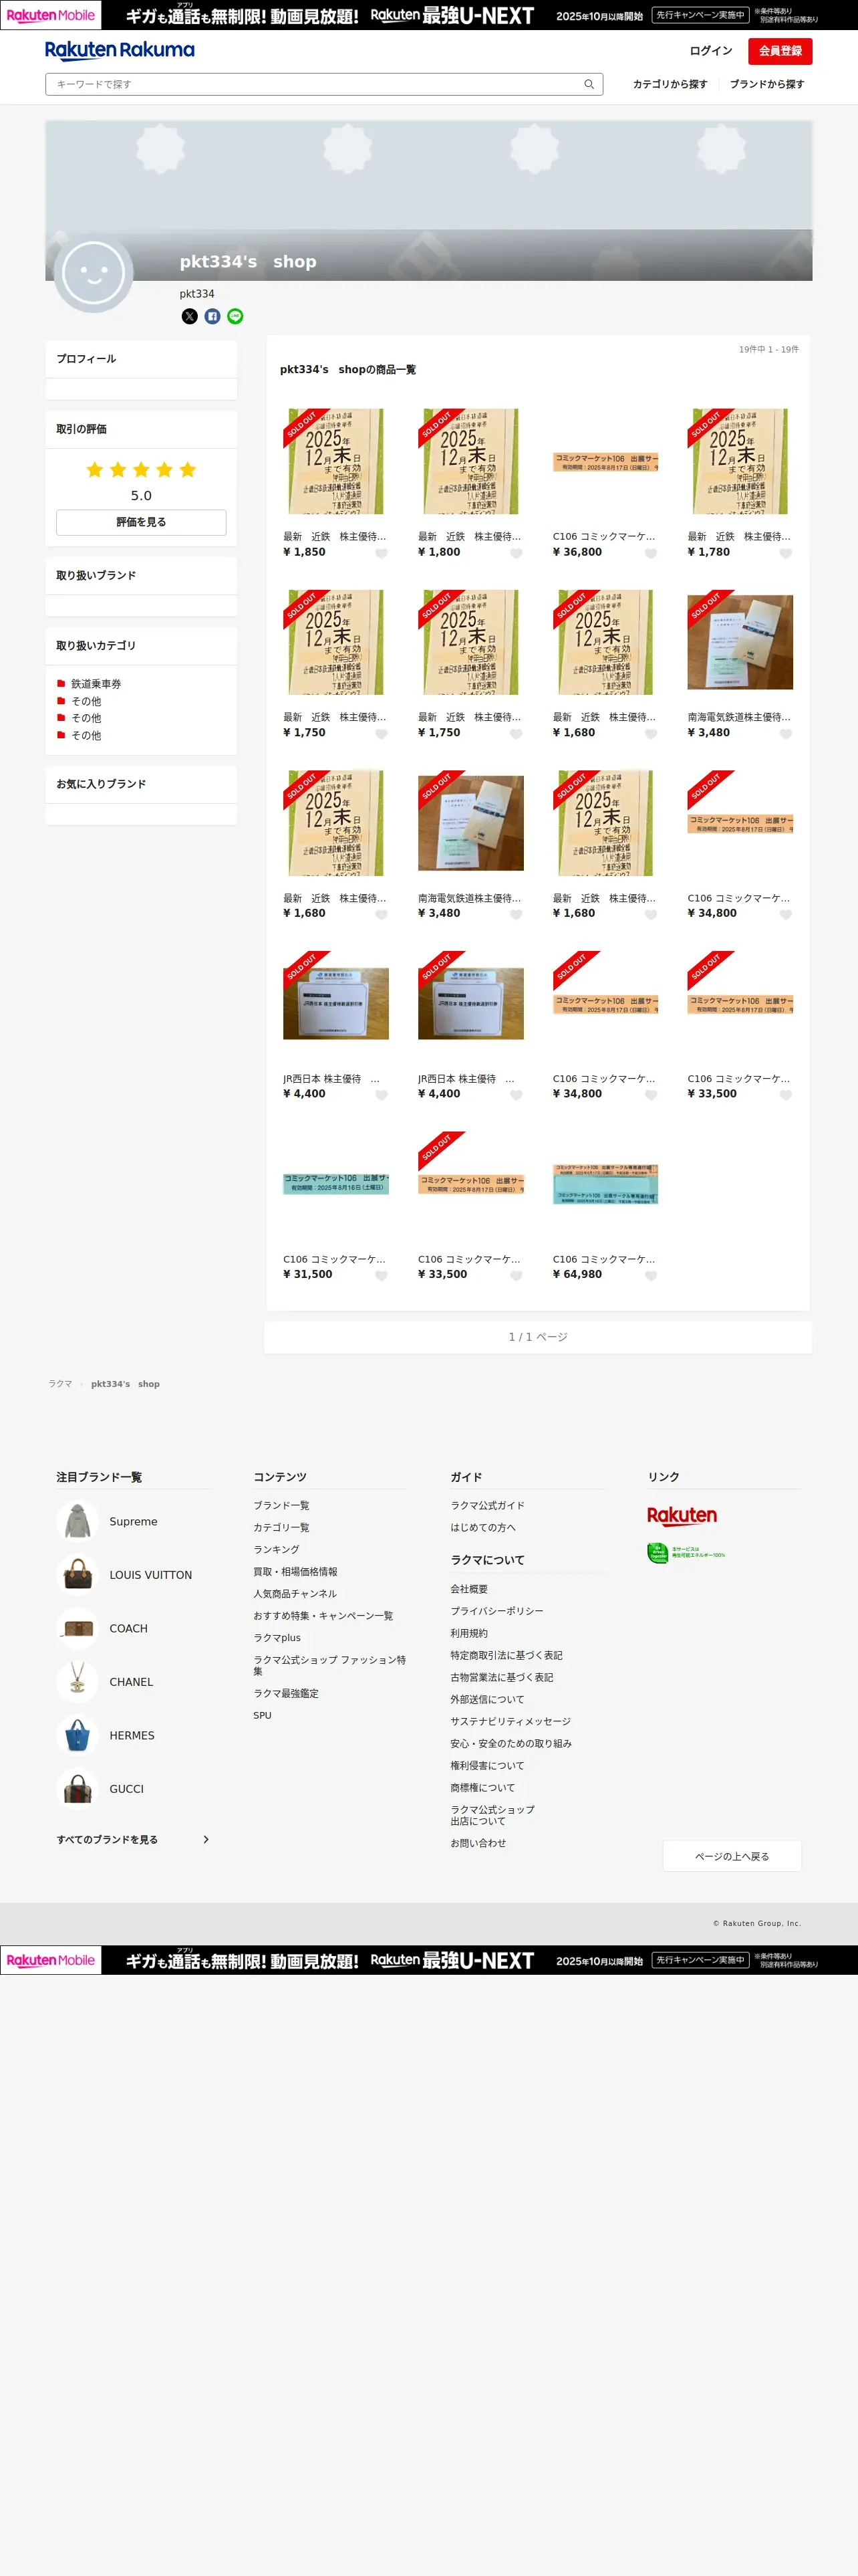This screenshot has height=2576, width=858.
Task: Open 利用規約 link
Action: click(x=470, y=1633)
